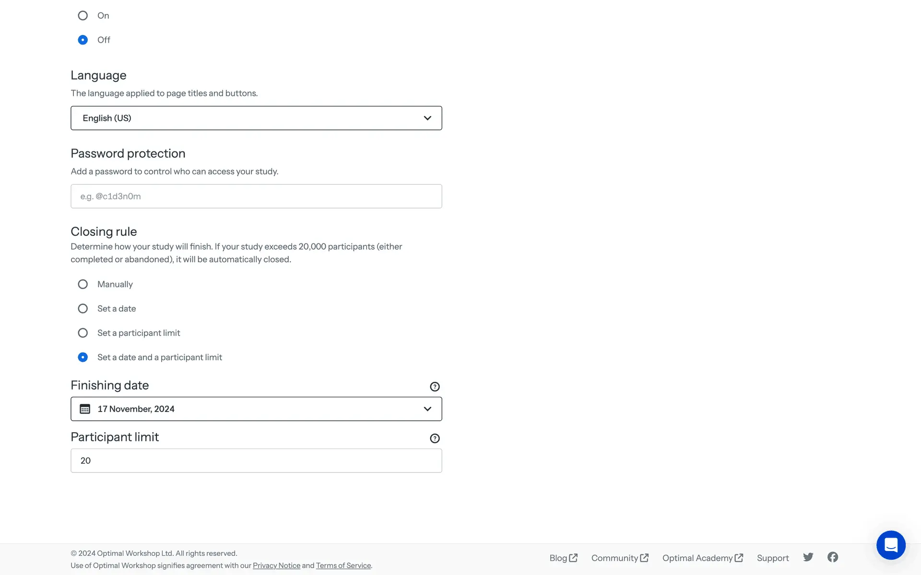Viewport: 921px width, 575px height.
Task: Click the Blog external link icon
Action: click(x=573, y=558)
